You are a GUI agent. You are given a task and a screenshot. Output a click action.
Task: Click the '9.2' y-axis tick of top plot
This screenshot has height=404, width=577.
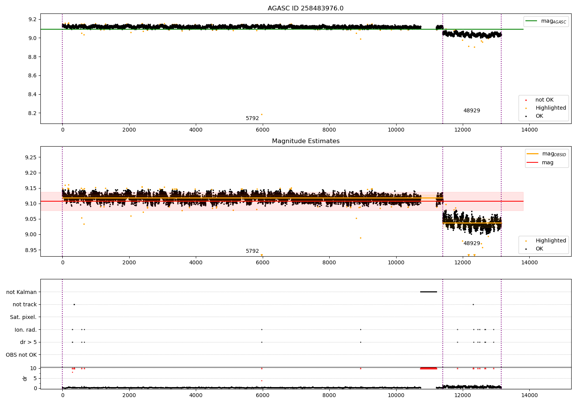(x=32, y=20)
